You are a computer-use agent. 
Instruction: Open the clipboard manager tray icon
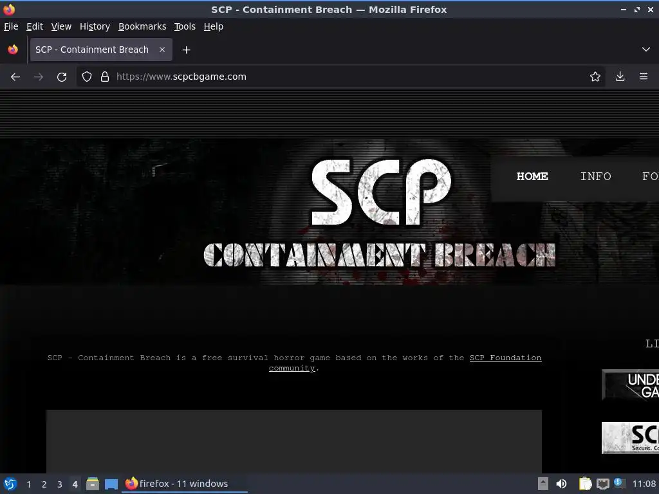click(x=585, y=484)
